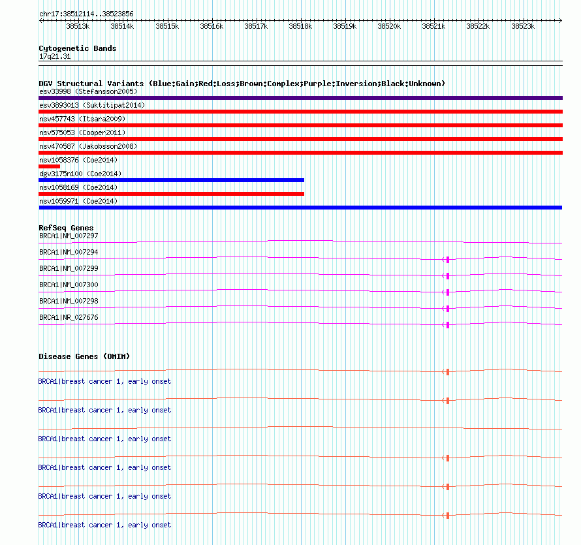The height and width of the screenshot is (545, 581).
Task: Select the 38520k coordinate marker
Action: click(389, 26)
